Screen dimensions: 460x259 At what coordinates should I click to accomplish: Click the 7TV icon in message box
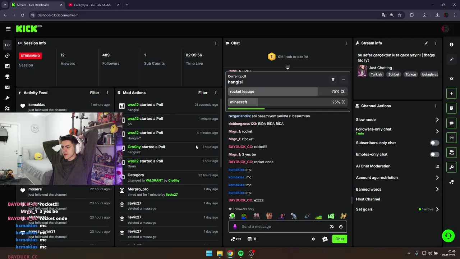click(x=332, y=227)
